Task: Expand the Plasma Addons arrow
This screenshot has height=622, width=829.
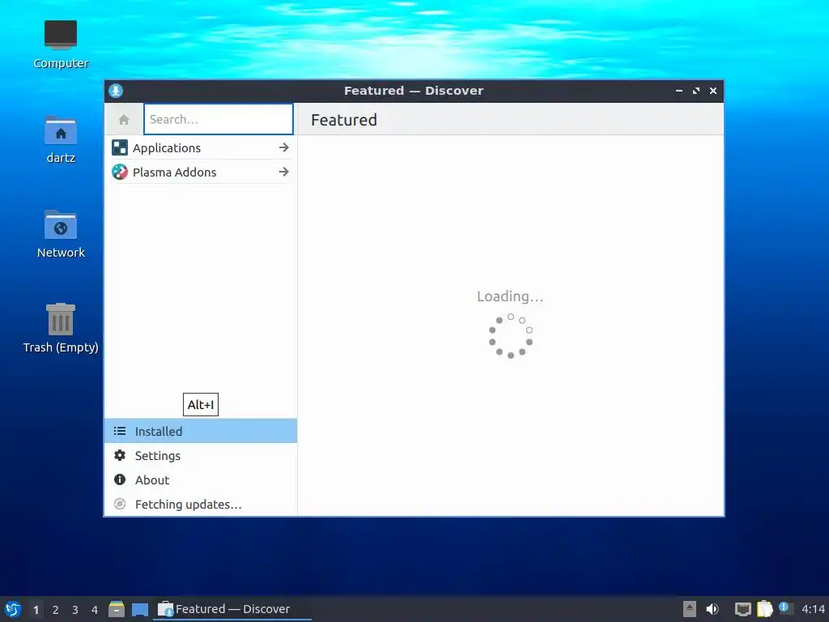Action: coord(284,172)
